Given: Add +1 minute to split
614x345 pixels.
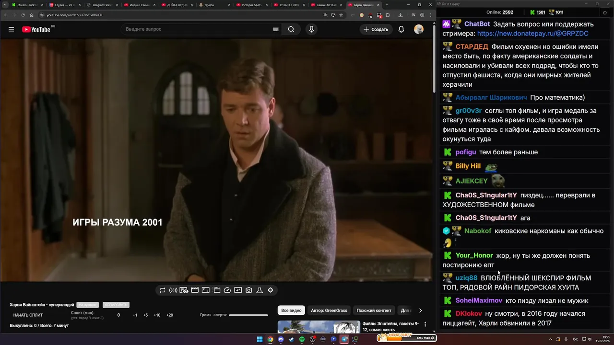Looking at the screenshot, I should [135, 315].
